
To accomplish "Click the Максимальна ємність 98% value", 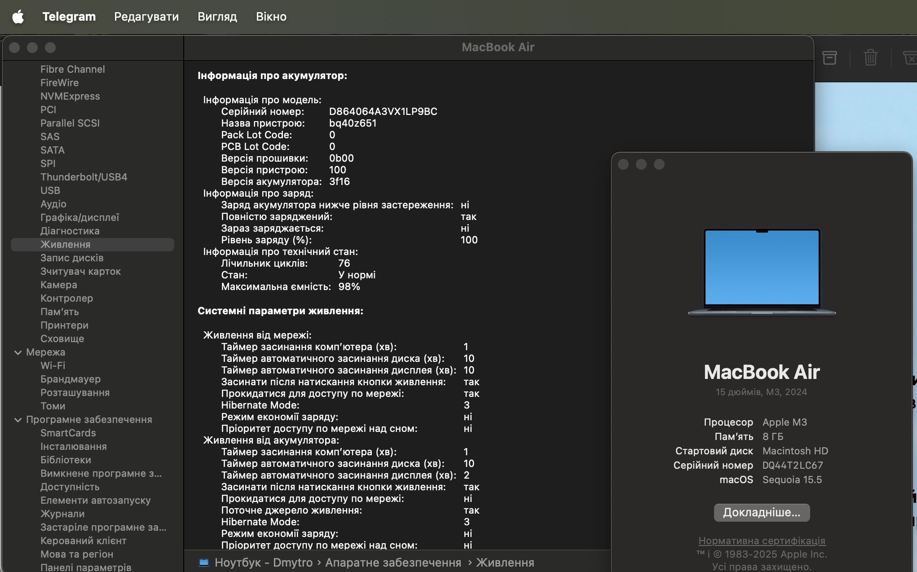I will [349, 286].
